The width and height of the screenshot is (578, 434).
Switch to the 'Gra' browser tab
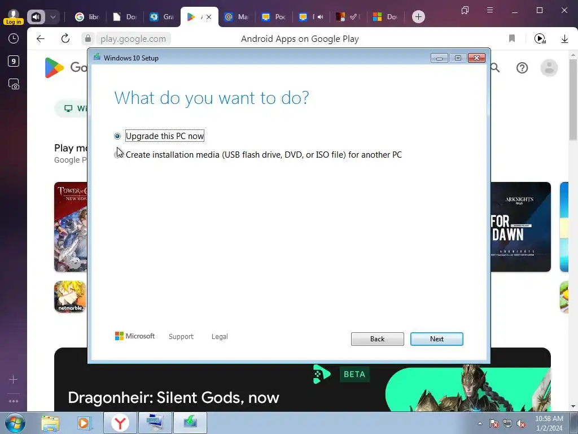pyautogui.click(x=162, y=17)
